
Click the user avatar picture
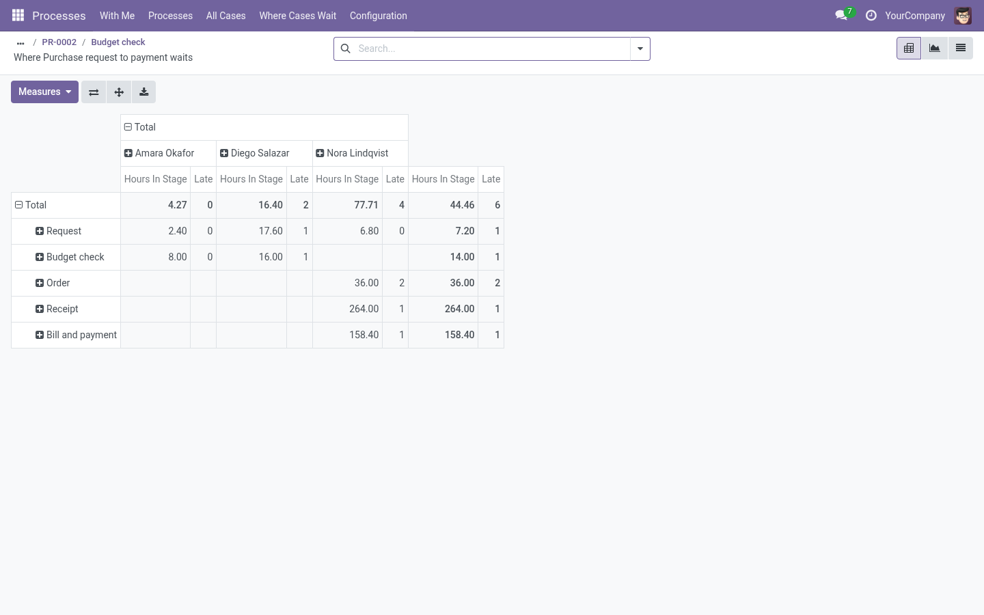coord(963,16)
